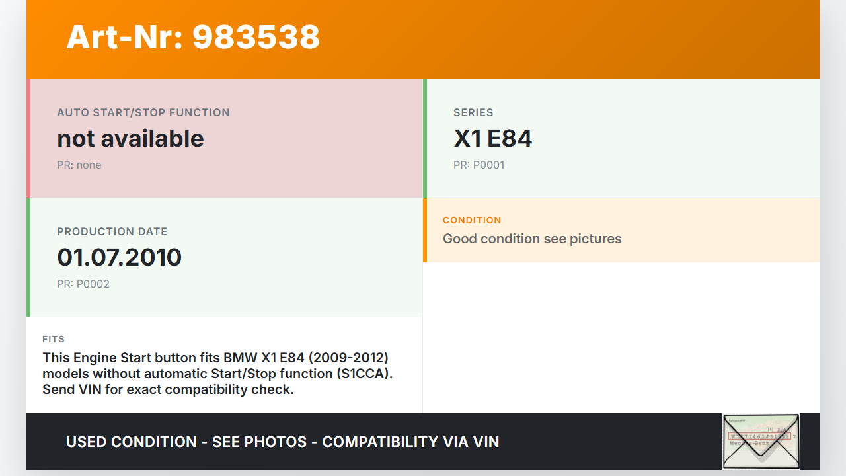Click the Used Condition footer banner text
Screen dimensions: 846x476
click(x=282, y=442)
